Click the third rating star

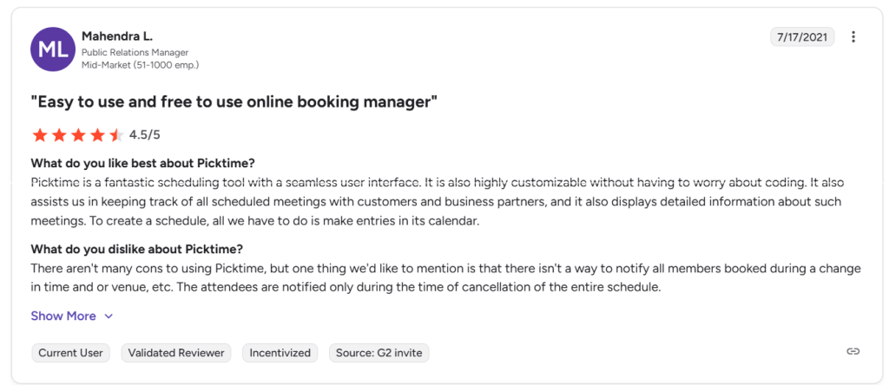[78, 135]
